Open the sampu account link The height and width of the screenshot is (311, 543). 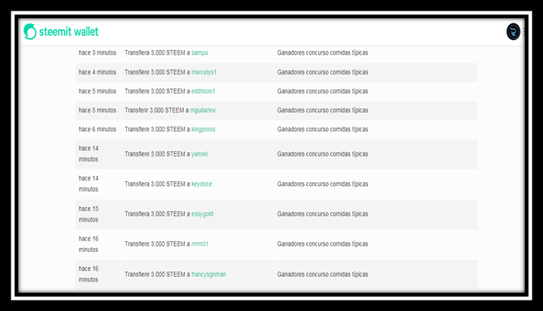[200, 52]
